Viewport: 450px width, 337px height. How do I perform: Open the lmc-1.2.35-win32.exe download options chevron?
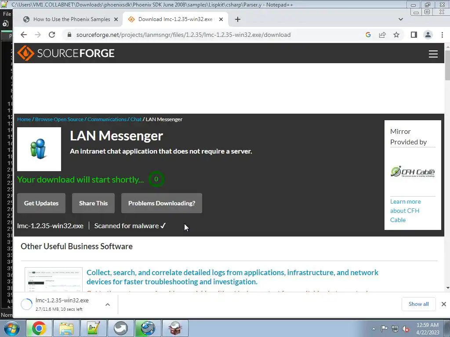point(108,305)
